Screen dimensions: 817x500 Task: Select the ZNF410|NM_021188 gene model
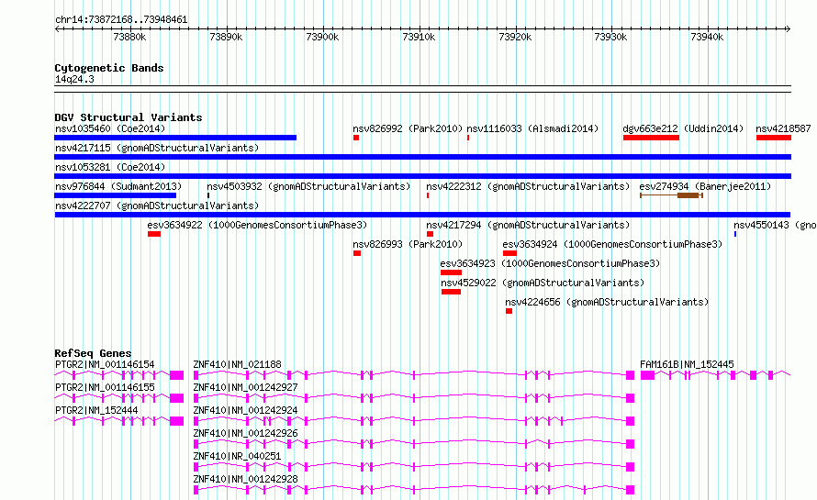click(414, 375)
